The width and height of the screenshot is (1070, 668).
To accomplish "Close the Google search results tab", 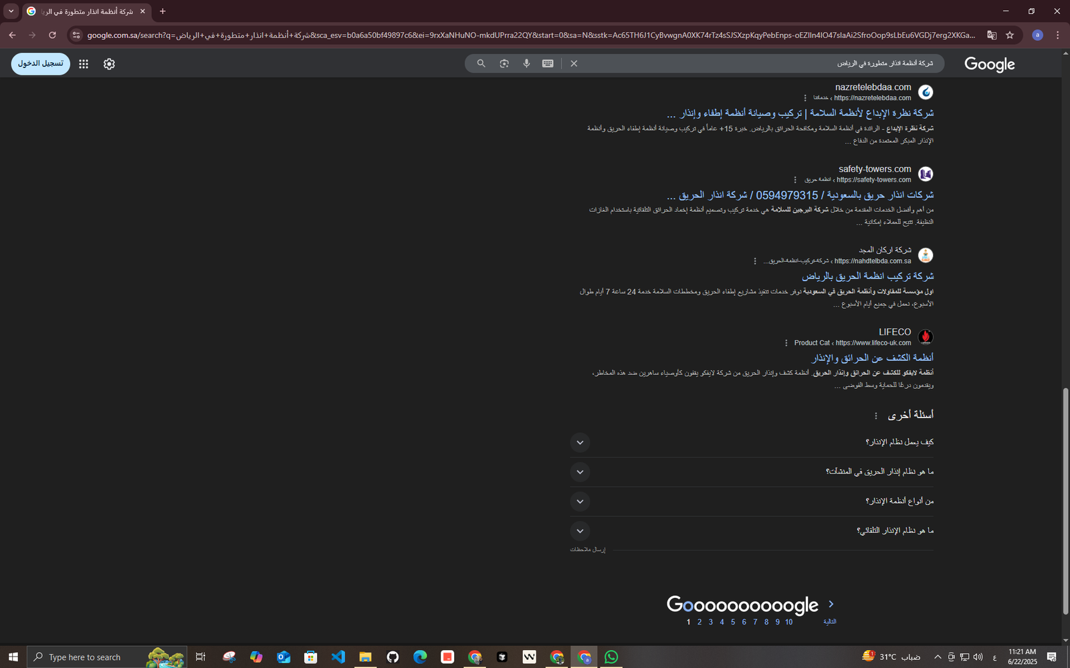I will [142, 11].
